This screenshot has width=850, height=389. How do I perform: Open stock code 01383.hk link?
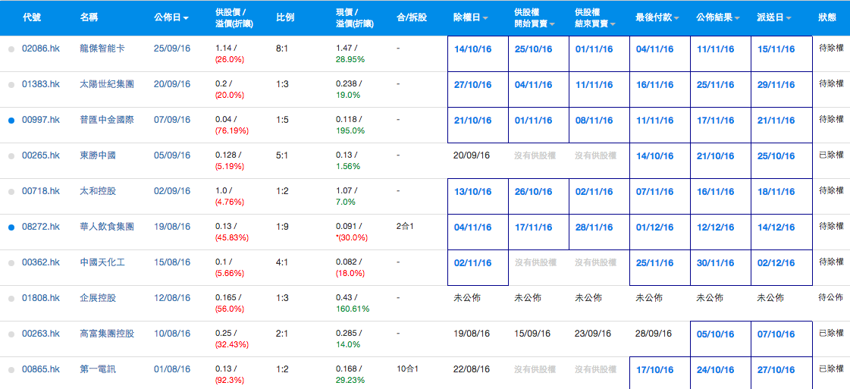coord(41,84)
